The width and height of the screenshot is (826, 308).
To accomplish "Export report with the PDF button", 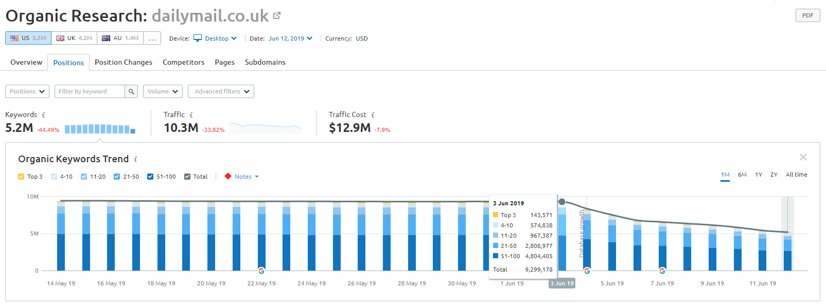I will click(807, 15).
